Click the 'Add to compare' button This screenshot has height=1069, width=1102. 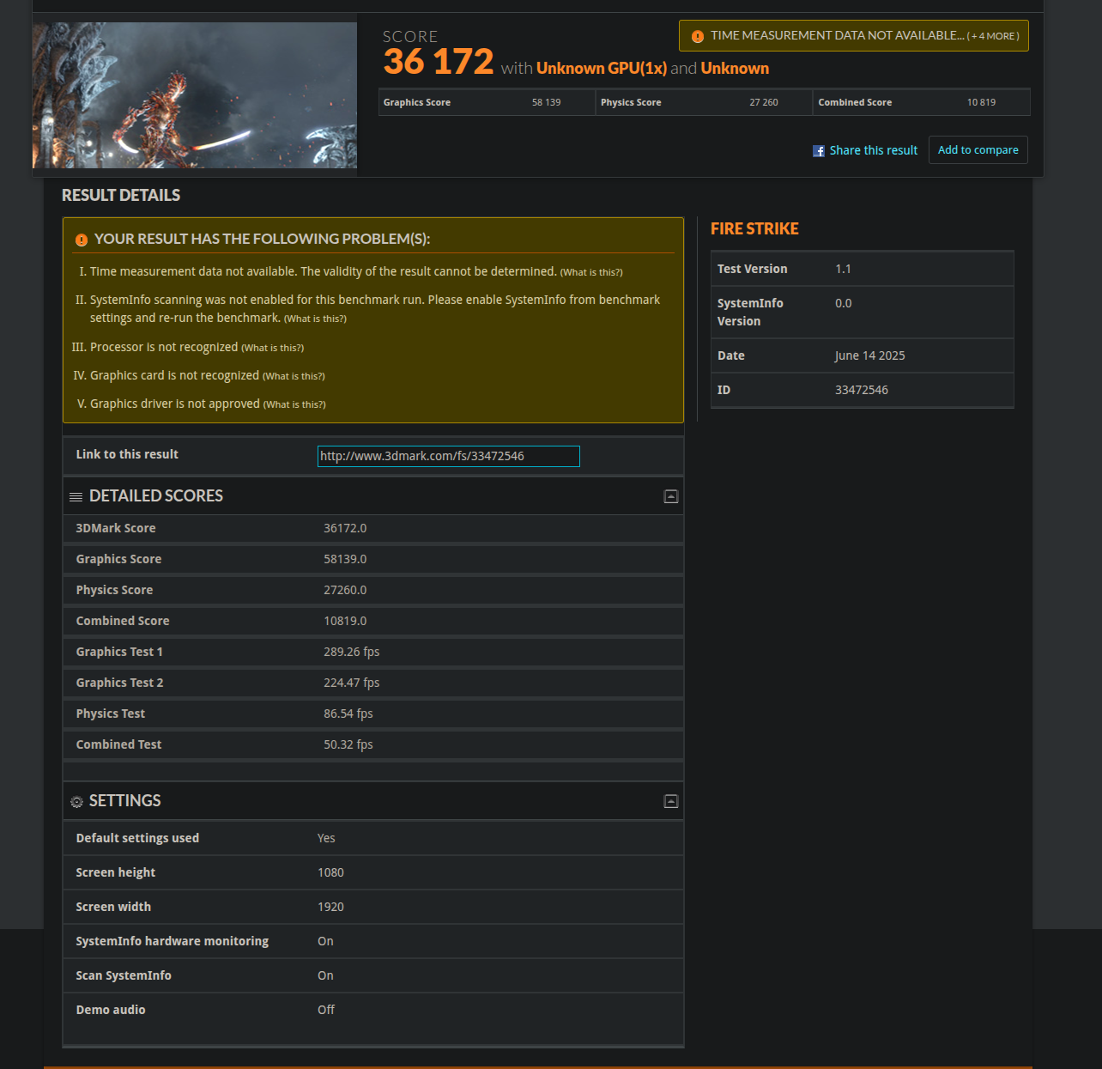pyautogui.click(x=978, y=149)
